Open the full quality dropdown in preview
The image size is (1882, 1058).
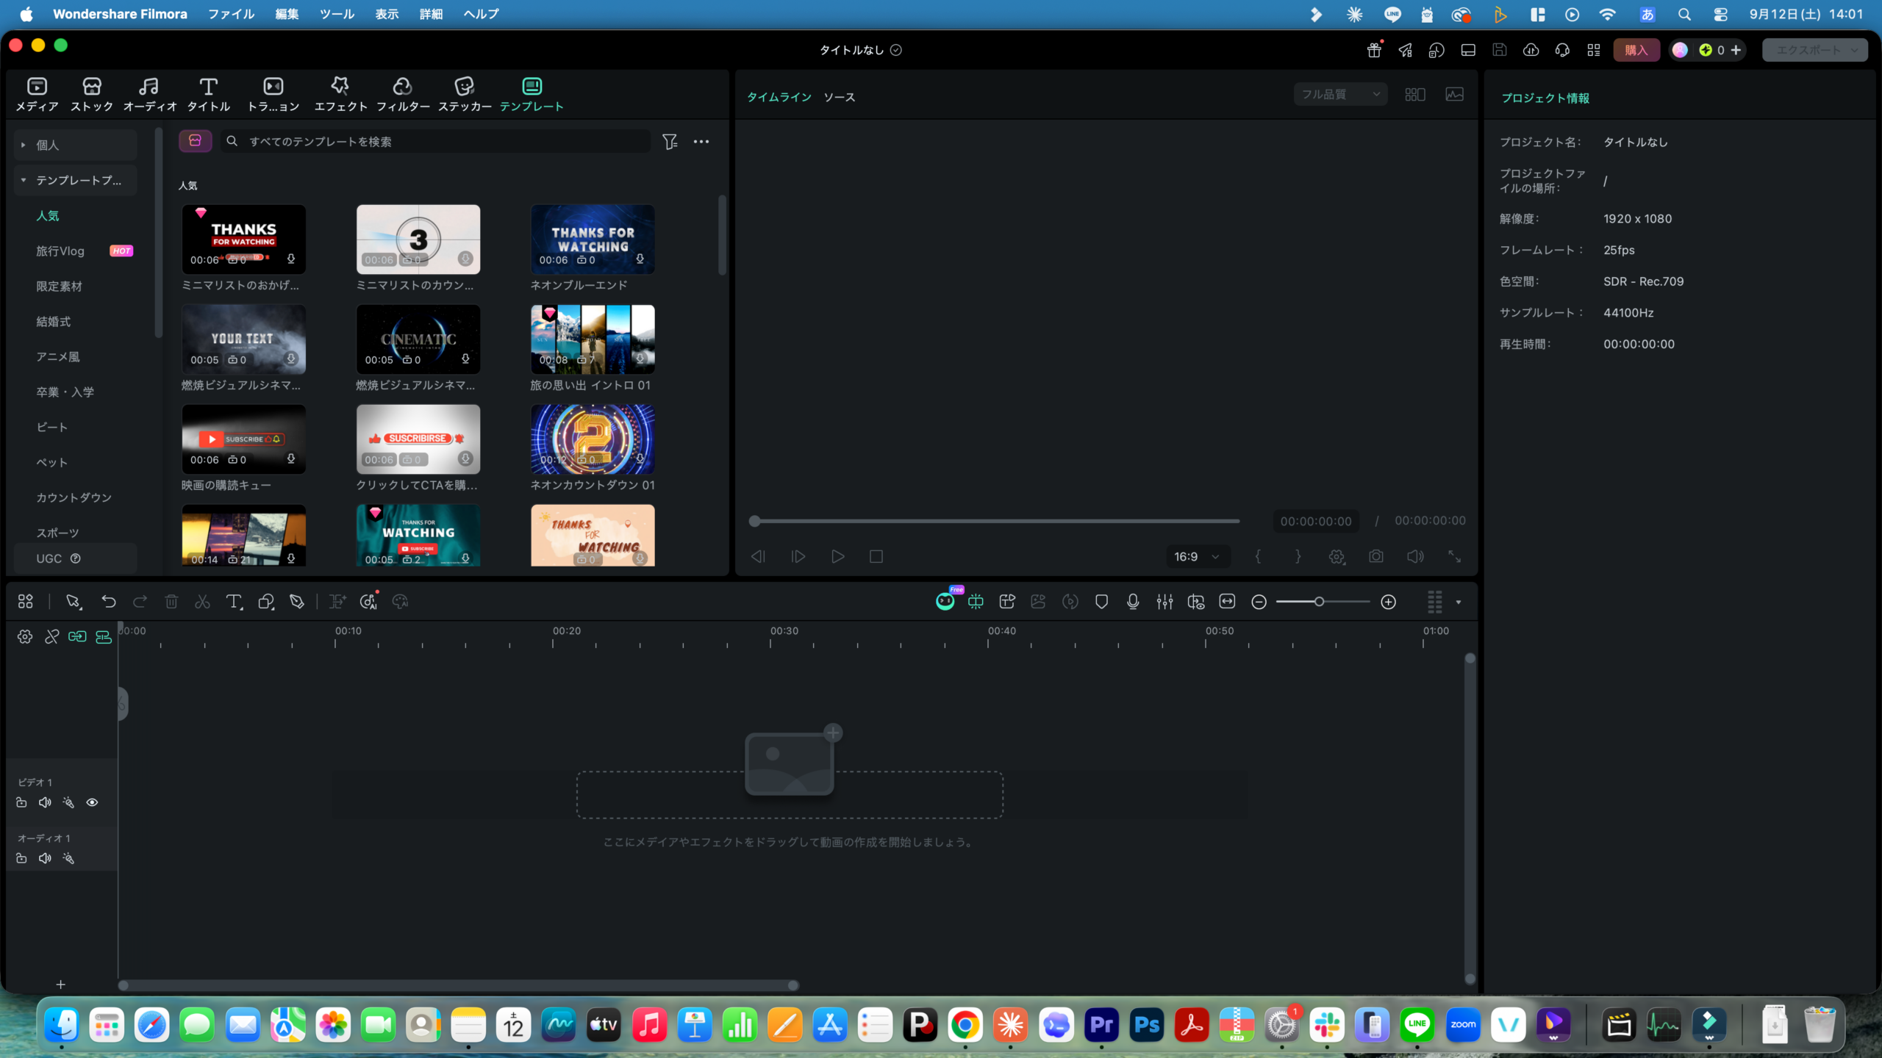point(1340,94)
